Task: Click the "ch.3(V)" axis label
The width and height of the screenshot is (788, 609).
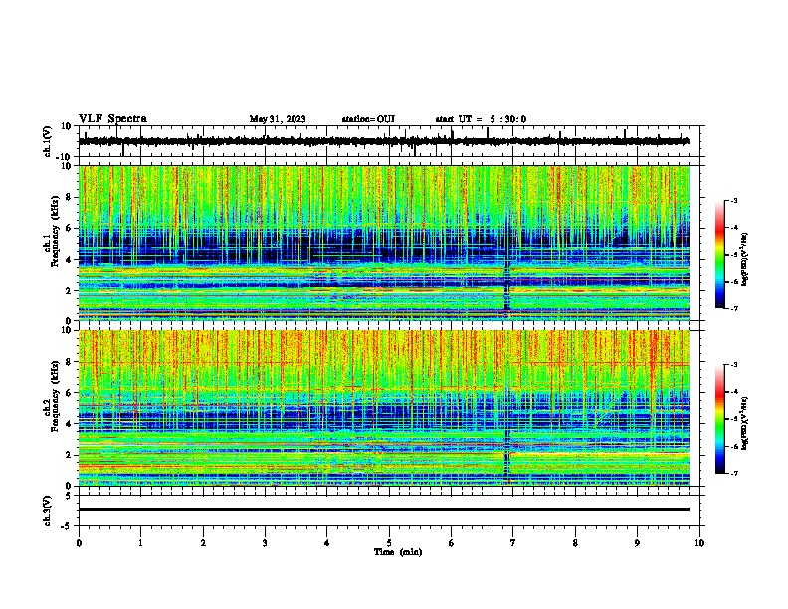Action: click(x=48, y=510)
